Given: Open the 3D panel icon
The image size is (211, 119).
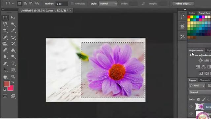Looking at the screenshot, I should click(182, 26).
